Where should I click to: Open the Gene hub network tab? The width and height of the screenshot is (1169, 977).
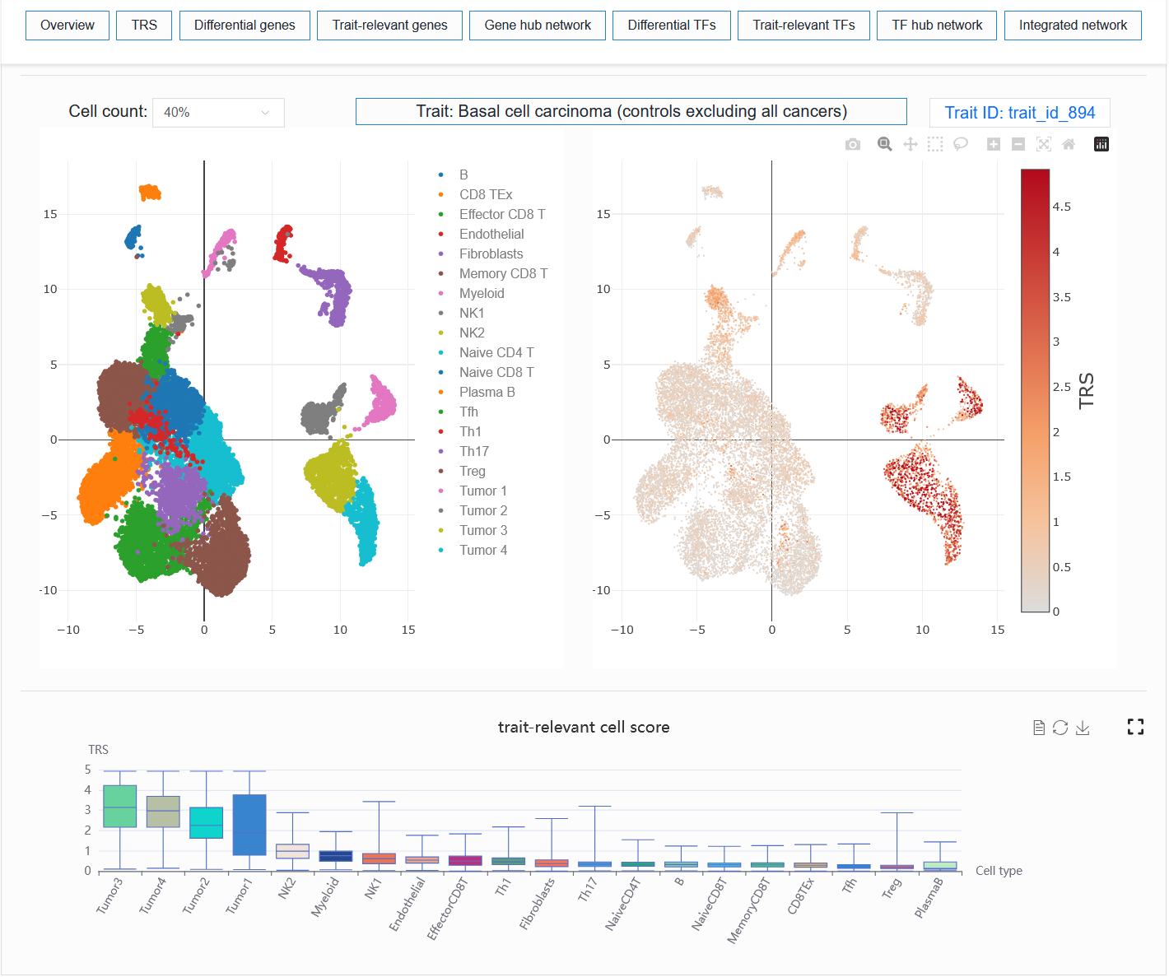[x=538, y=26]
